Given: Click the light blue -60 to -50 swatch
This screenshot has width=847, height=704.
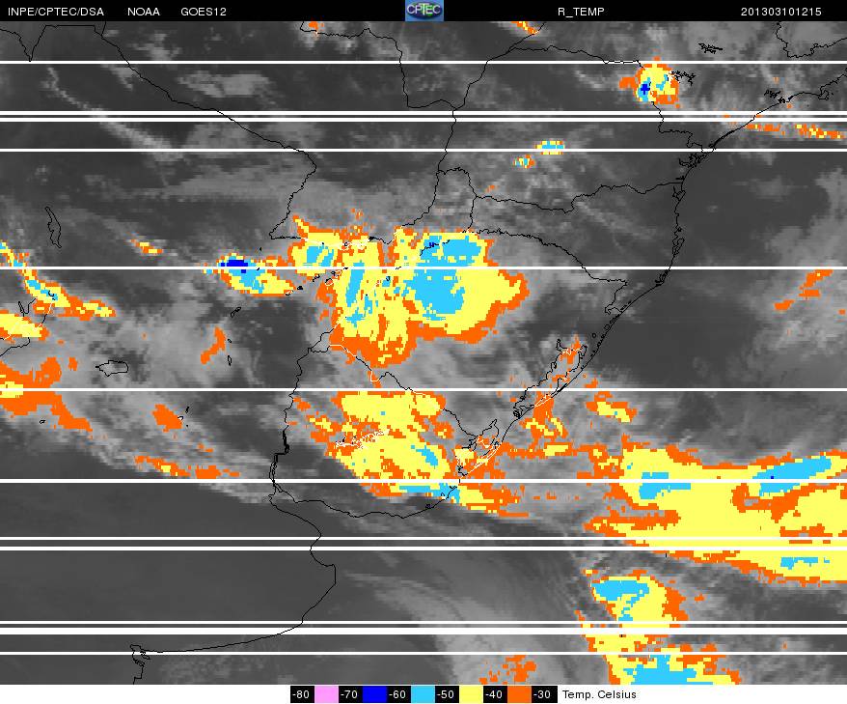Looking at the screenshot, I should pyautogui.click(x=423, y=694).
